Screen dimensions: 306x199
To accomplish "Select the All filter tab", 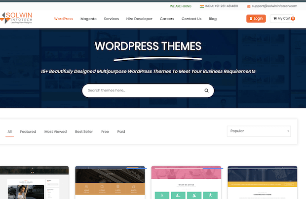I will pyautogui.click(x=10, y=132).
